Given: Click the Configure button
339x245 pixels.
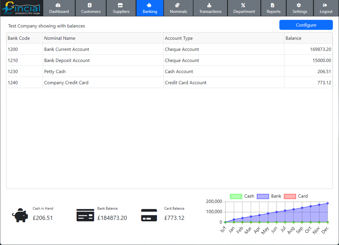Looking at the screenshot, I should (x=306, y=25).
